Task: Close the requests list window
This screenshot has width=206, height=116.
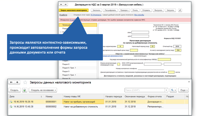Action: tap(189, 82)
